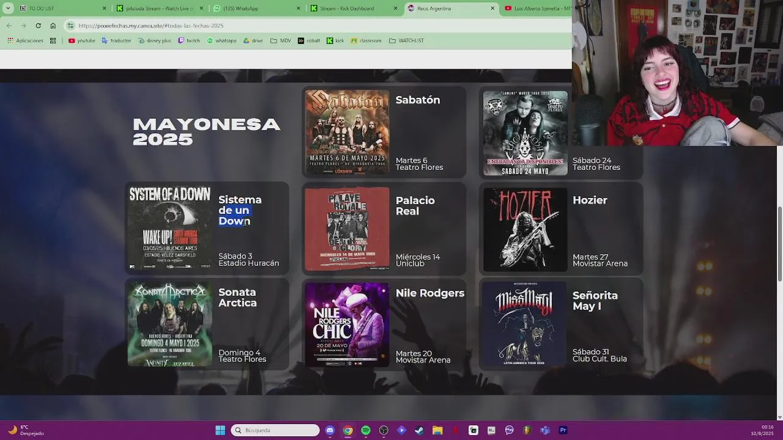Open the twitch bookmark
The height and width of the screenshot is (440, 783).
[188, 40]
